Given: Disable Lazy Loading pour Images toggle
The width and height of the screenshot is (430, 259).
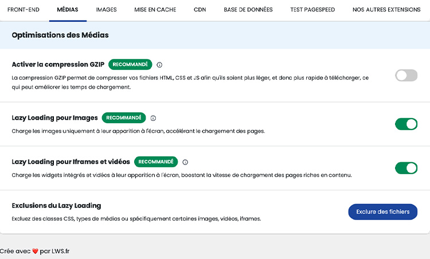Looking at the screenshot, I should 406,124.
